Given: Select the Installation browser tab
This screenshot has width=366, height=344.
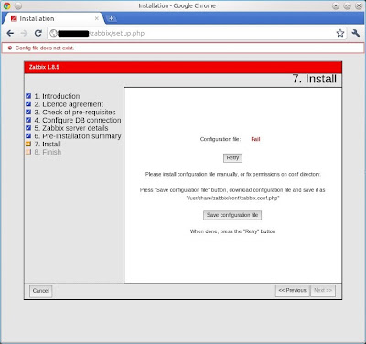Looking at the screenshot, I should [x=53, y=18].
